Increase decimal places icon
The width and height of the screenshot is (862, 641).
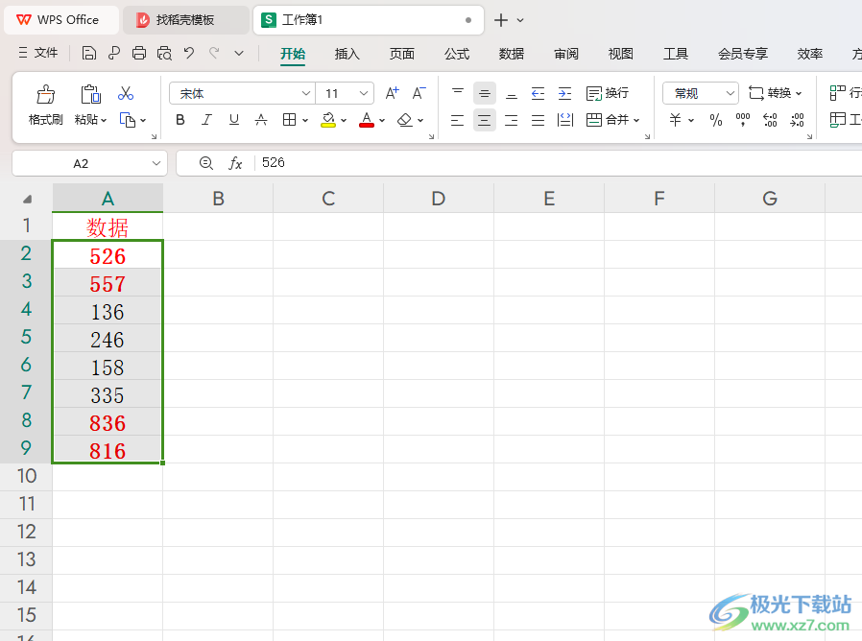[770, 120]
